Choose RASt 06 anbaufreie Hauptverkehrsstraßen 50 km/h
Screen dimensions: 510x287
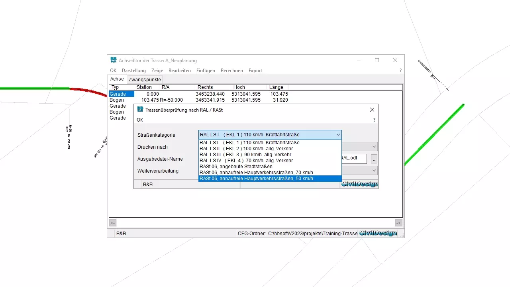[270, 179]
